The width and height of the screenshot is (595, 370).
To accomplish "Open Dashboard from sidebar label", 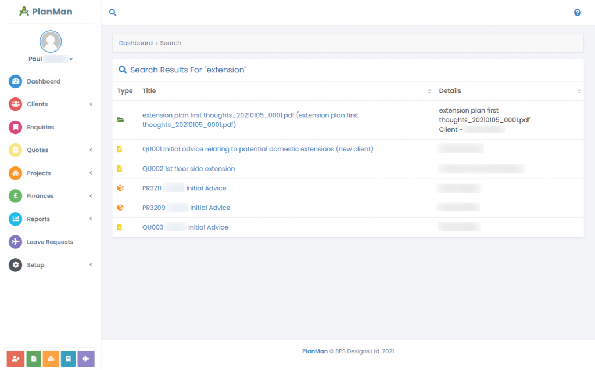I will tap(44, 81).
